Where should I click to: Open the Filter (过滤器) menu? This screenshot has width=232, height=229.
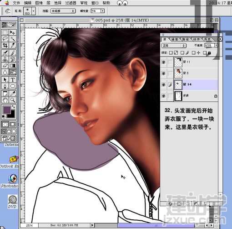coord(71,3)
